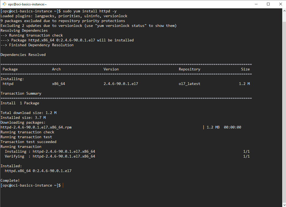Click the Install 1 Package summary text
This screenshot has height=207, width=286.
pos(20,103)
